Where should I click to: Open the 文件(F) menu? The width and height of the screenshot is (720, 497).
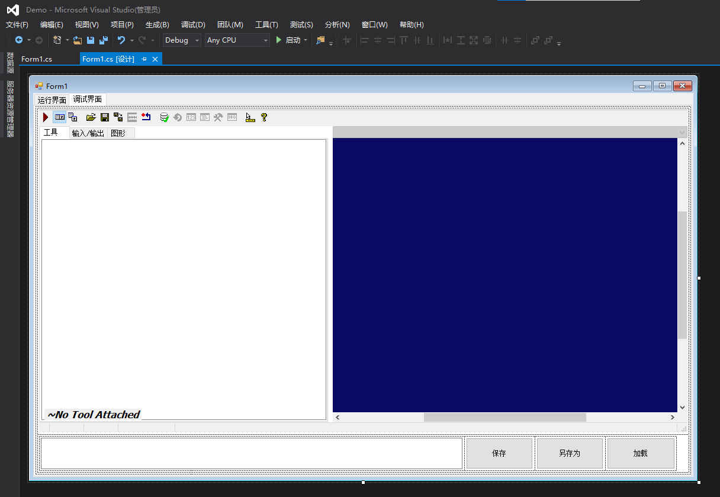pyautogui.click(x=17, y=25)
